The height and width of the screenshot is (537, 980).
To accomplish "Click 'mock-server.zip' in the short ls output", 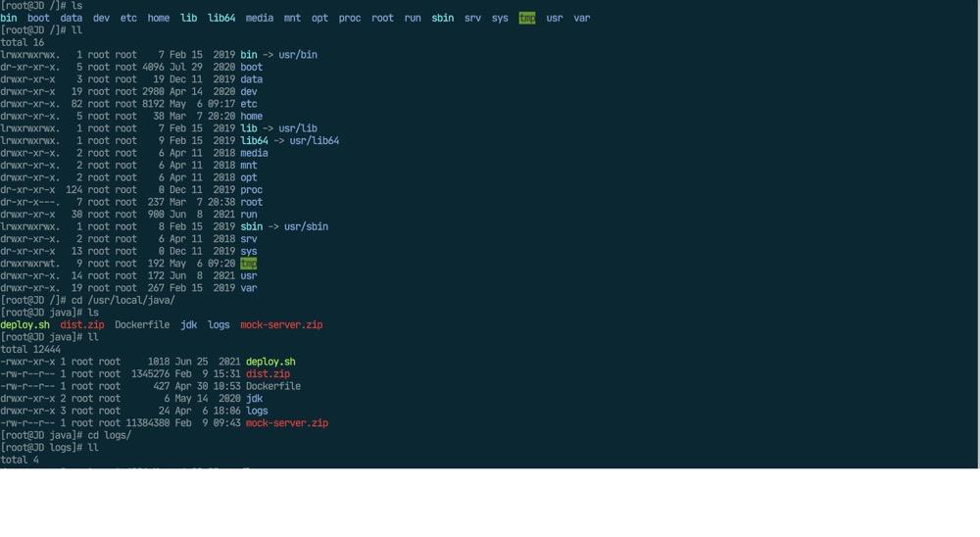I will click(281, 325).
